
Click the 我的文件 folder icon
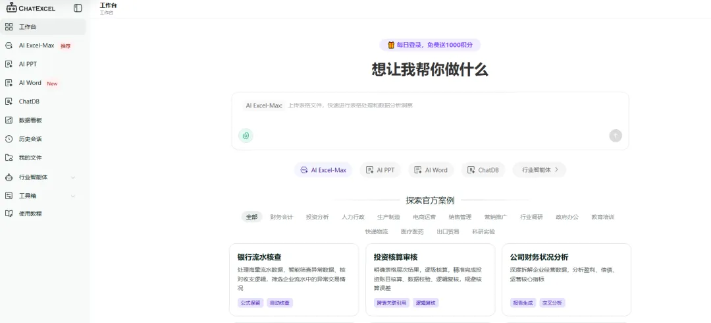pos(9,158)
